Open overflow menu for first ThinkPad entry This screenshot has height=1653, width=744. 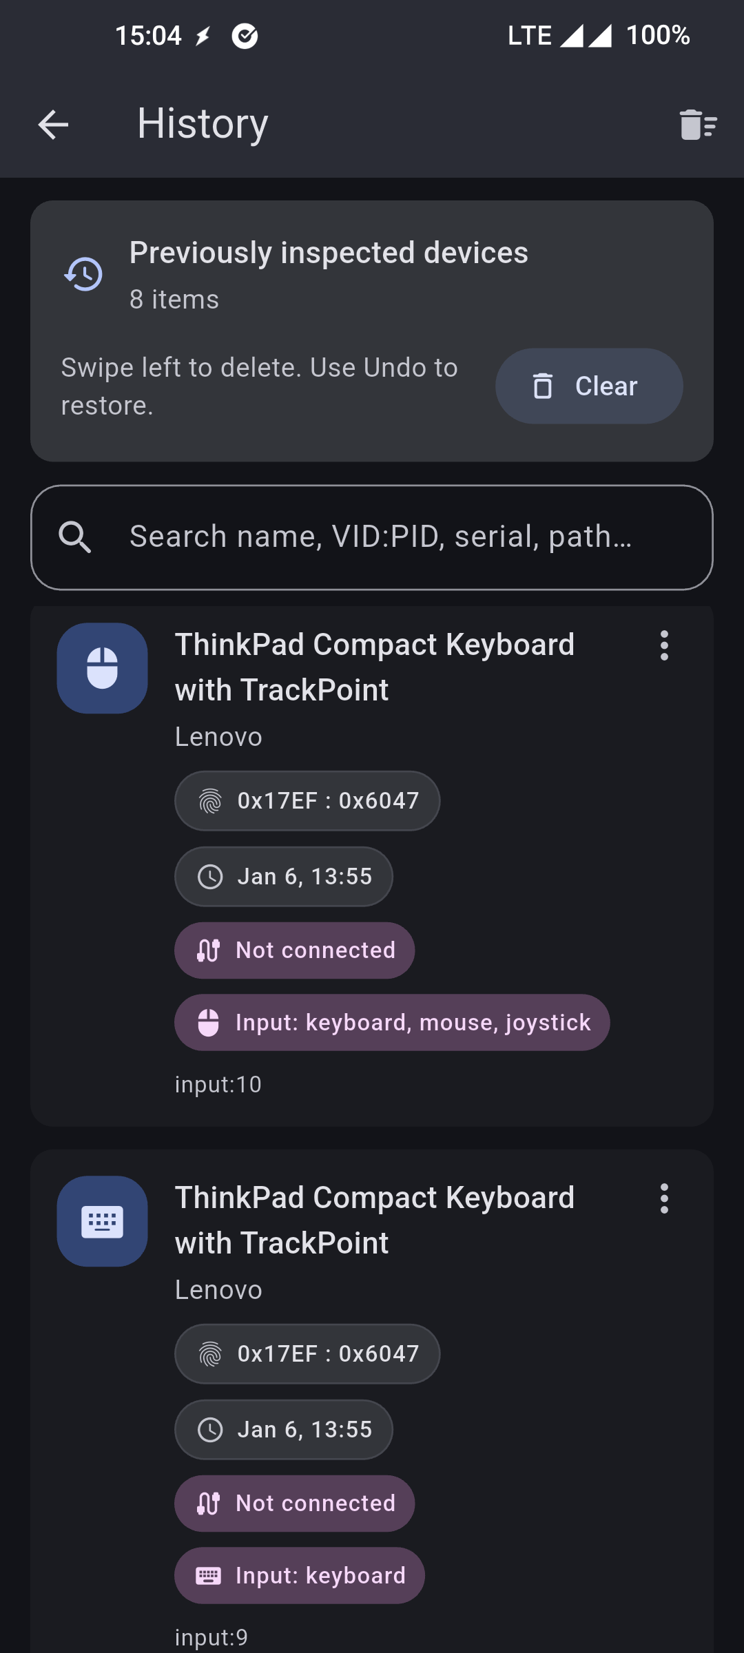664,645
